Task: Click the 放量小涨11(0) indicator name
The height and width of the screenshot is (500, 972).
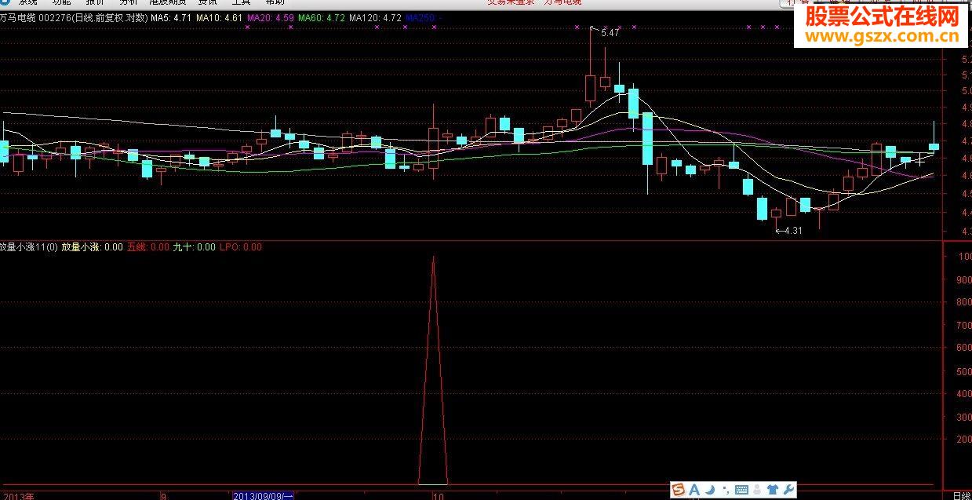Action: [28, 247]
